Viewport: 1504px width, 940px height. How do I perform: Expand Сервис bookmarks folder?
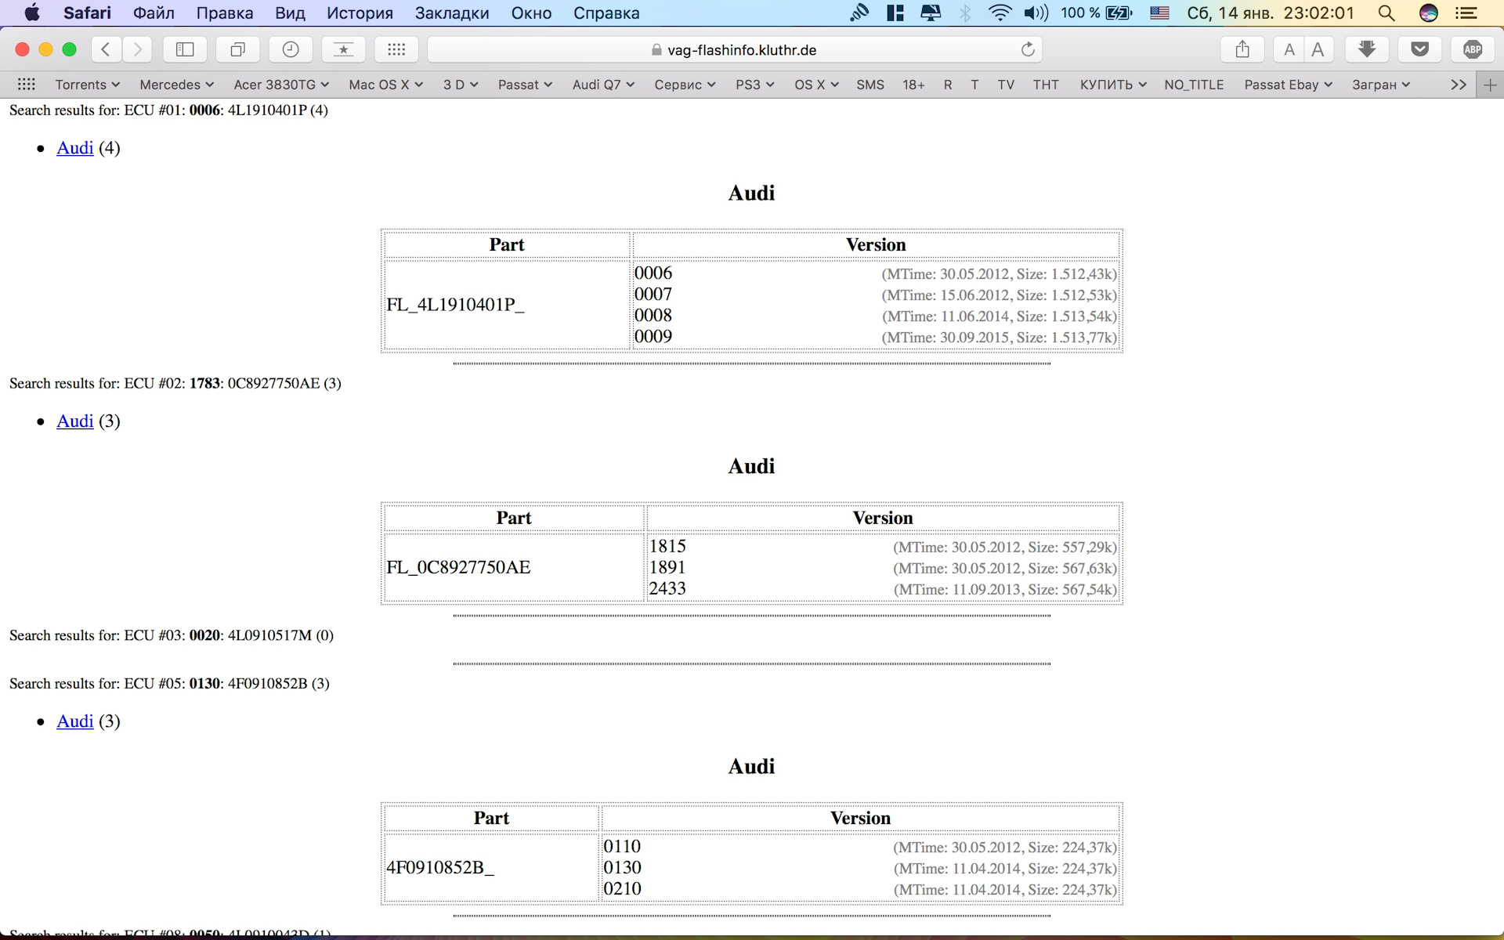click(685, 85)
